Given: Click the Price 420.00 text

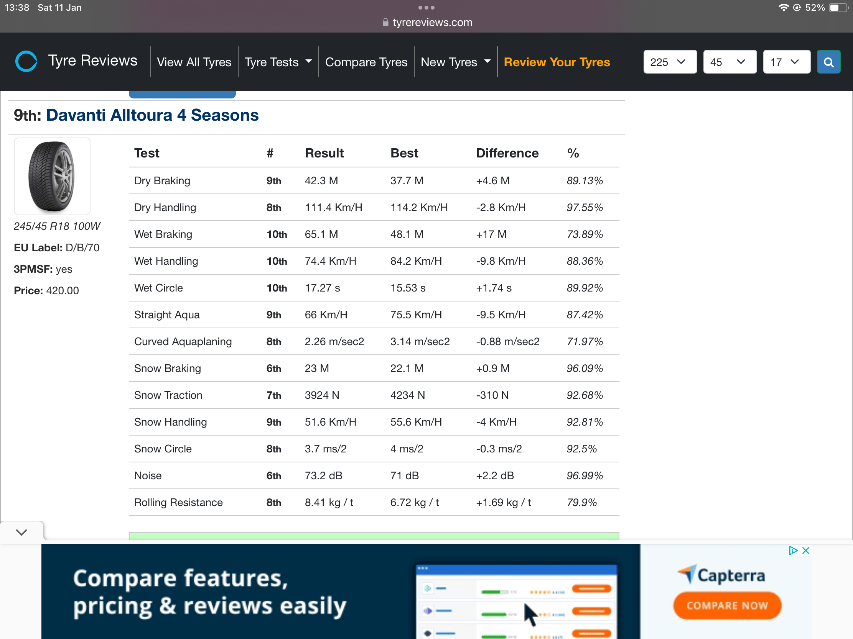Looking at the screenshot, I should pos(46,290).
